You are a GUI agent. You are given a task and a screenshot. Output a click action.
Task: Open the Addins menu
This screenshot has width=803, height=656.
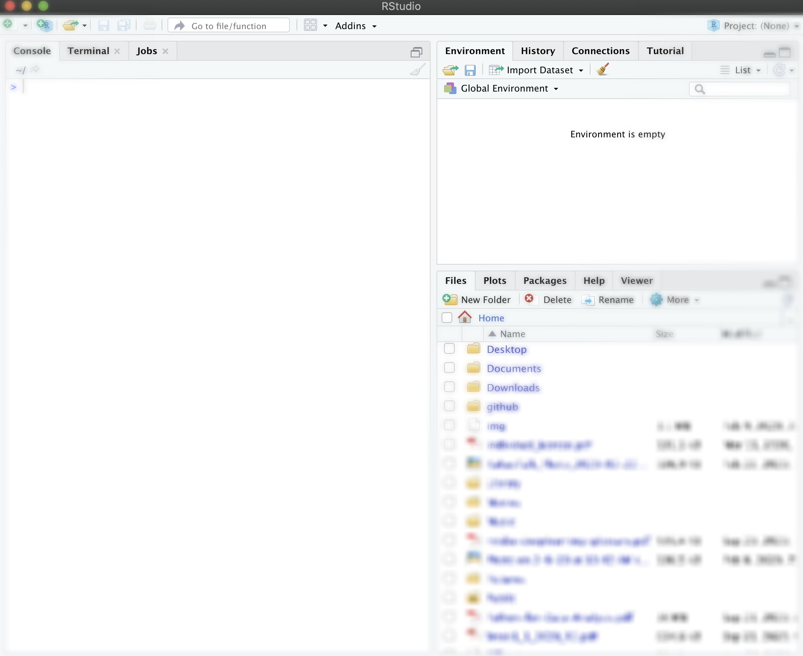point(356,26)
